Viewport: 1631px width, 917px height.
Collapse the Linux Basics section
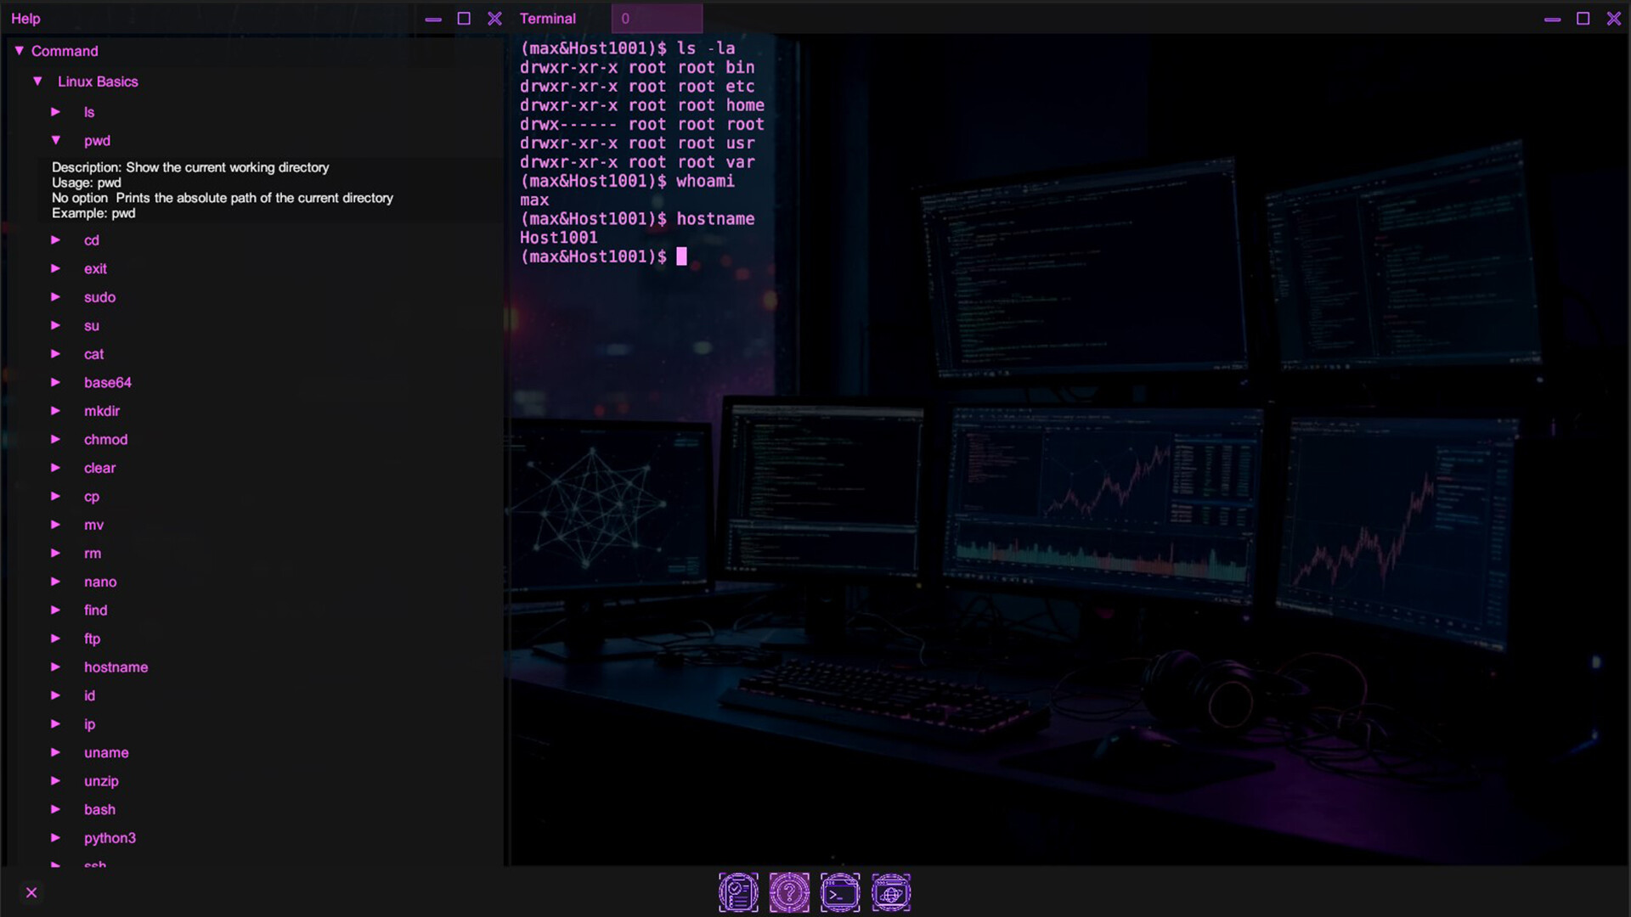[x=37, y=82]
